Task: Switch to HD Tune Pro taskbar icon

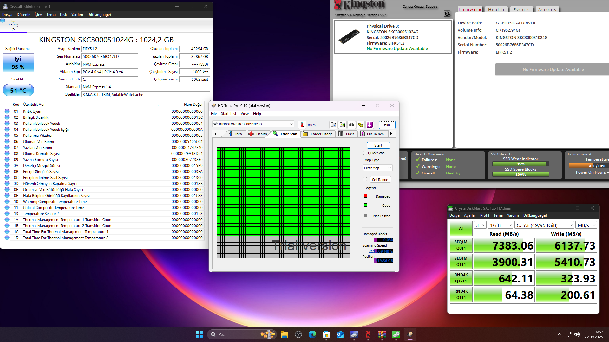Action: 410,334
